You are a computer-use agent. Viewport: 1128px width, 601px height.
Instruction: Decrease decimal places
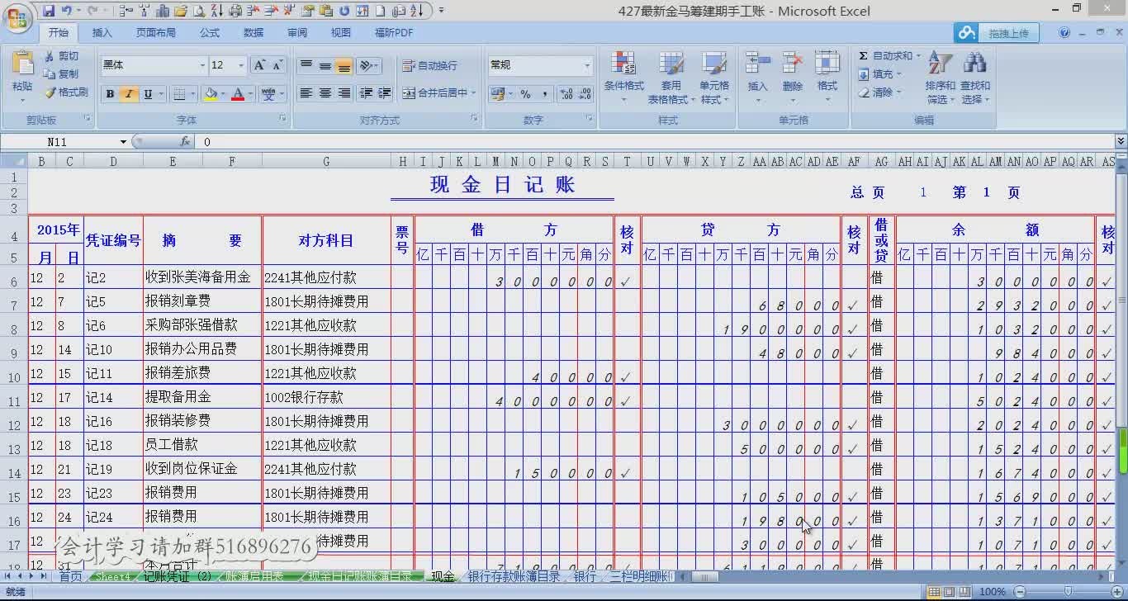coord(583,94)
